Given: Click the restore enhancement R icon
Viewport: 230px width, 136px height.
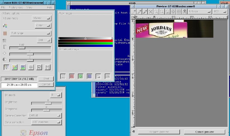Looking at the screenshot, I should pyautogui.click(x=39, y=67).
